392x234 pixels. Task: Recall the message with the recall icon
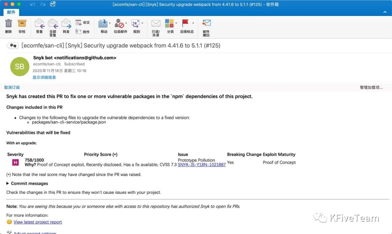pyautogui.click(x=207, y=23)
